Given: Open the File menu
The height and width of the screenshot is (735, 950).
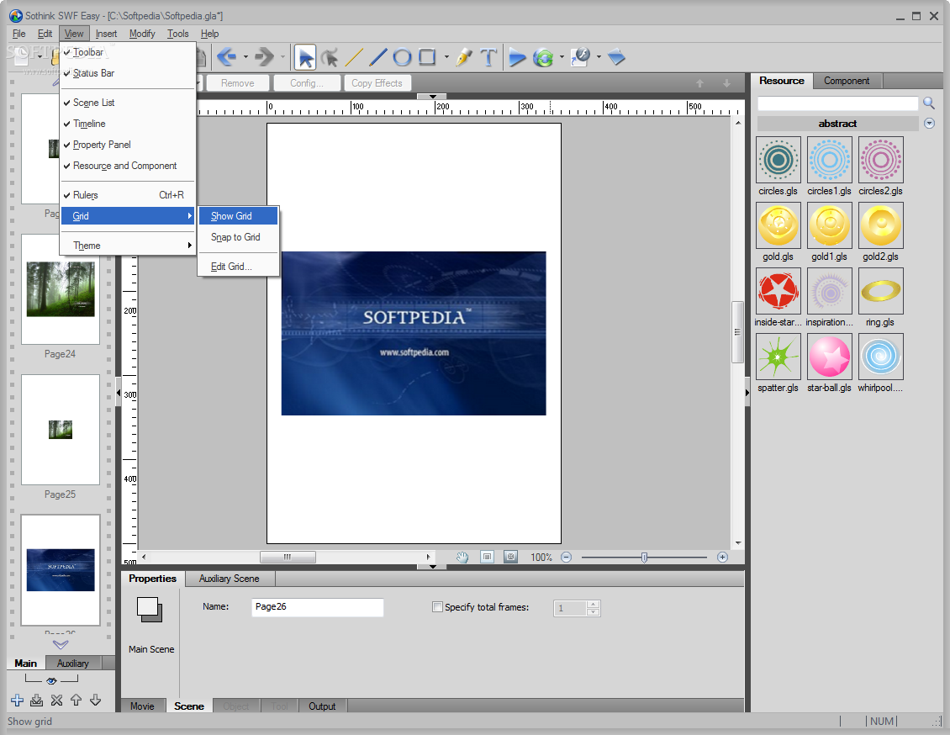Looking at the screenshot, I should tap(18, 34).
